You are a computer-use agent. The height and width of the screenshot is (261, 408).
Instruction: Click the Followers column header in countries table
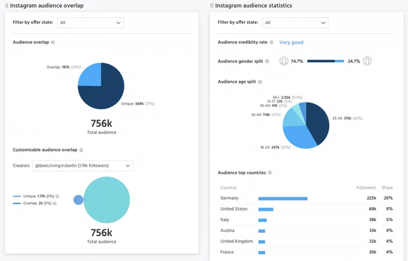(366, 188)
